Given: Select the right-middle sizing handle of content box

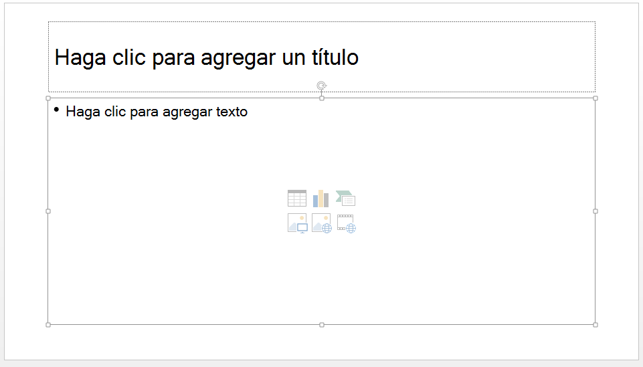Looking at the screenshot, I should (595, 211).
